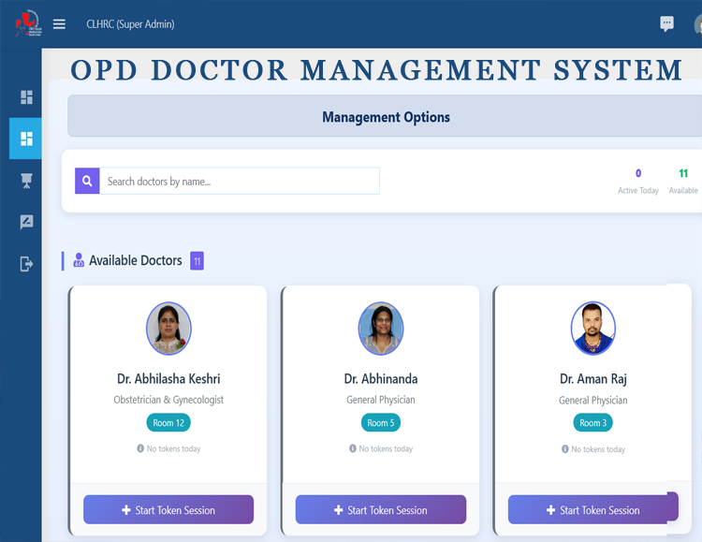Click the Active Today counter
This screenshot has height=542, width=702.
coord(638,181)
